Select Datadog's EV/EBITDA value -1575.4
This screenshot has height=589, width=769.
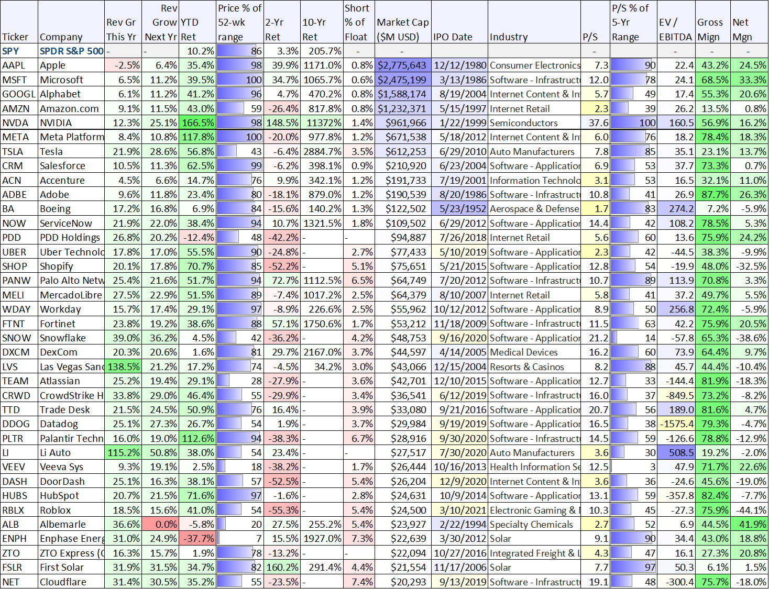(676, 424)
